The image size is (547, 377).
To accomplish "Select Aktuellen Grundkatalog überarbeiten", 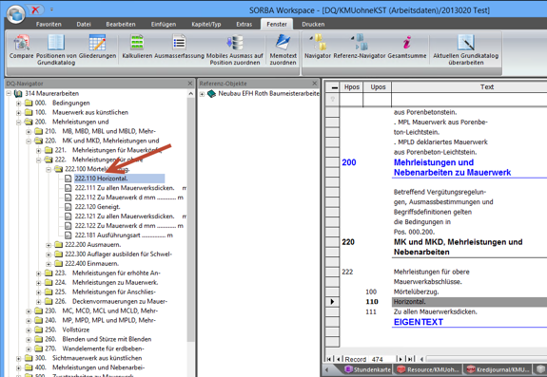I will coord(466,49).
